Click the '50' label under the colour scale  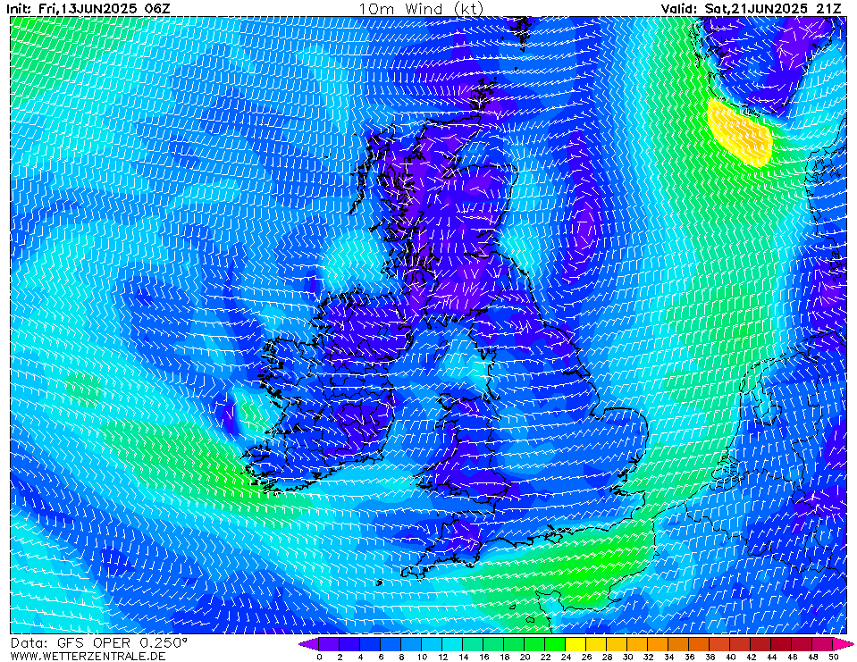(x=833, y=657)
